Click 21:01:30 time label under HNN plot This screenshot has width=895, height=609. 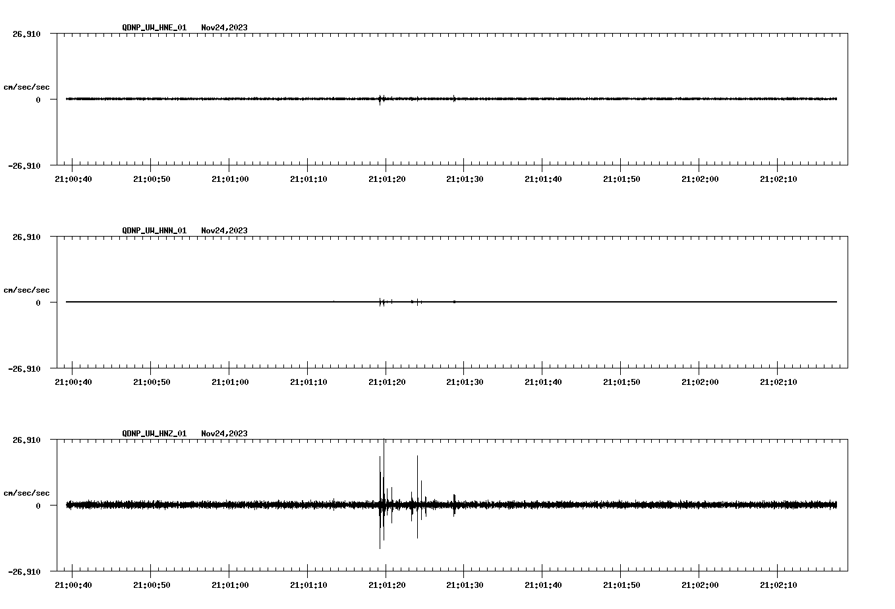pos(465,382)
